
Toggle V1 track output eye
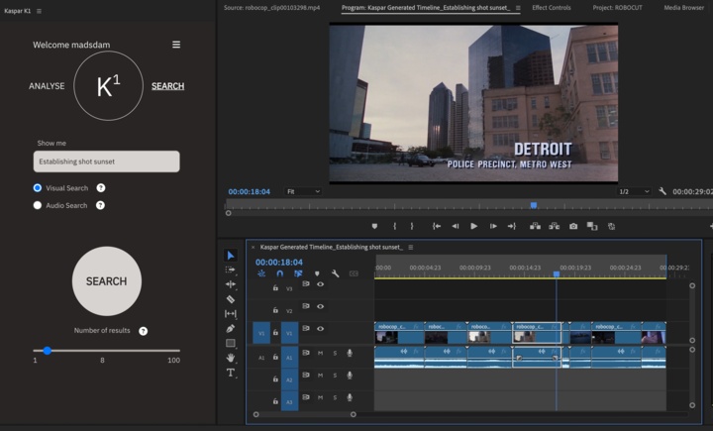pos(320,329)
